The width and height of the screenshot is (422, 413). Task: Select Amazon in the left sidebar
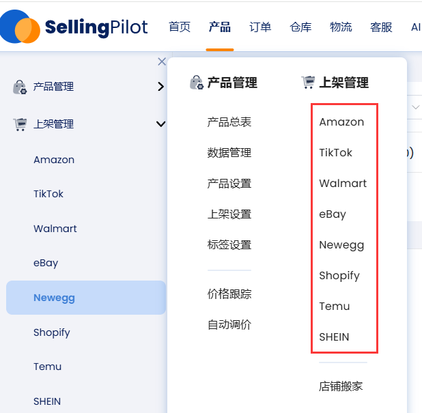54,160
